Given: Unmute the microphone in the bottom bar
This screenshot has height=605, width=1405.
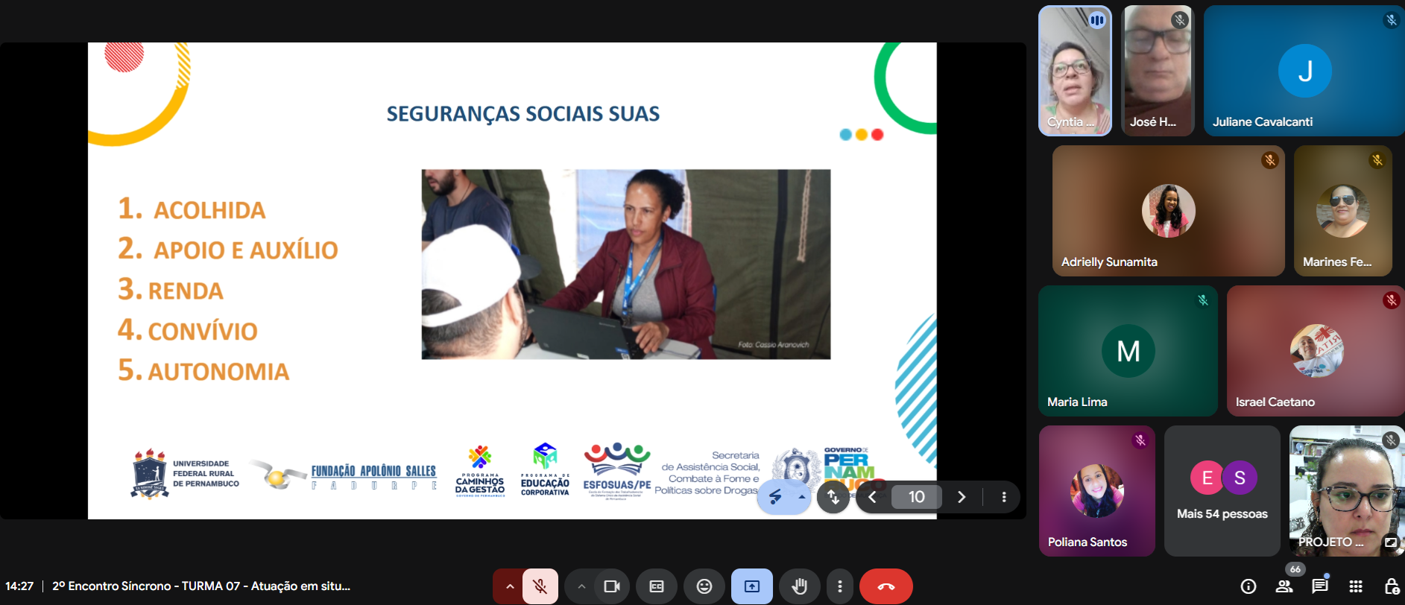Looking at the screenshot, I should (540, 586).
